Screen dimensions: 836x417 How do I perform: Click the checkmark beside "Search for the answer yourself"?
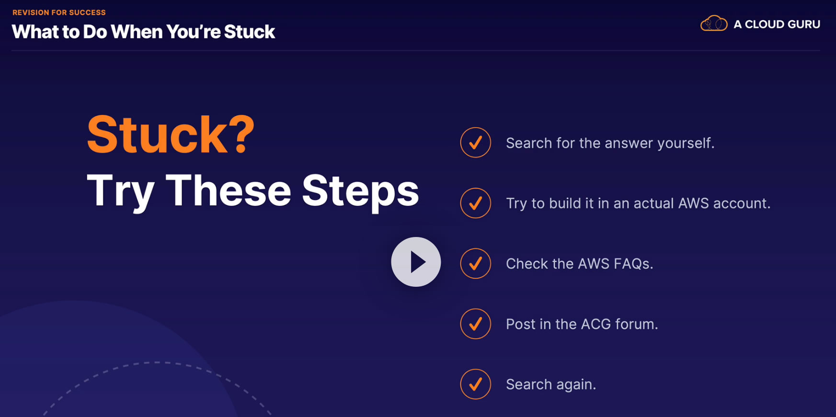[475, 143]
